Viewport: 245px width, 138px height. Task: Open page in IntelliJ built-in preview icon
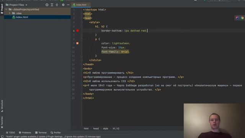coord(237,18)
